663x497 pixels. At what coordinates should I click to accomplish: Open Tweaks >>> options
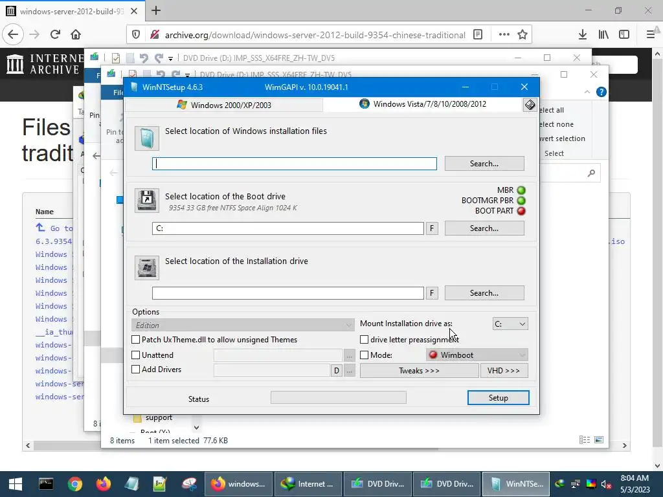click(419, 371)
